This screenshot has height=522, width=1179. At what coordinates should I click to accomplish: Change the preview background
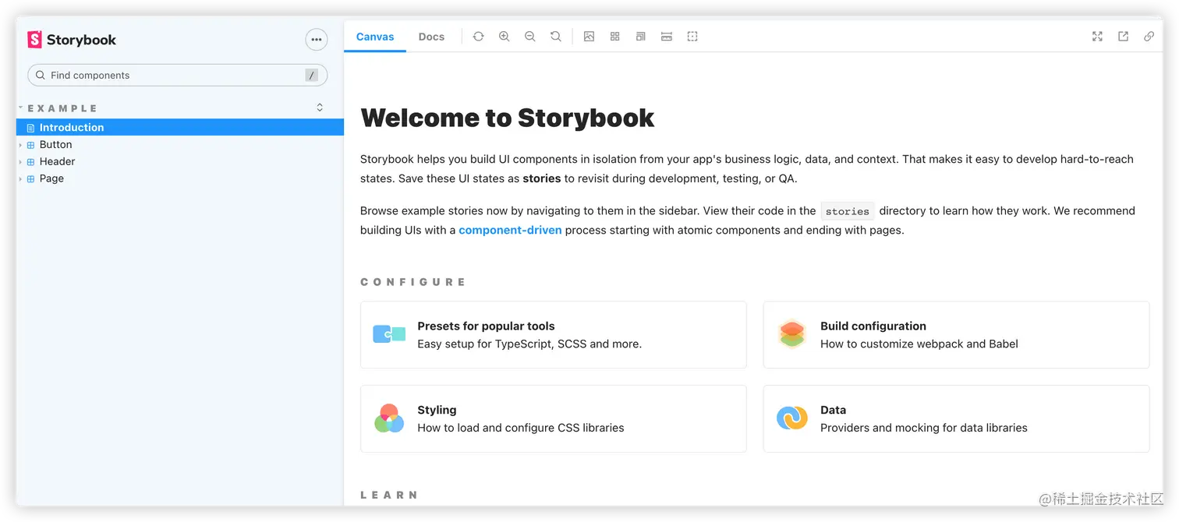point(589,37)
